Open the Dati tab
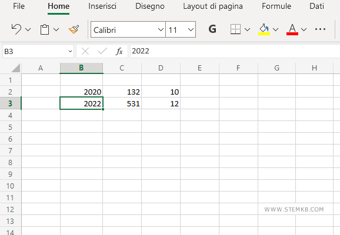 click(x=317, y=6)
